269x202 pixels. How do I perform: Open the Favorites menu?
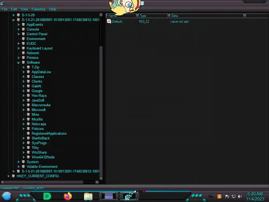point(38,9)
